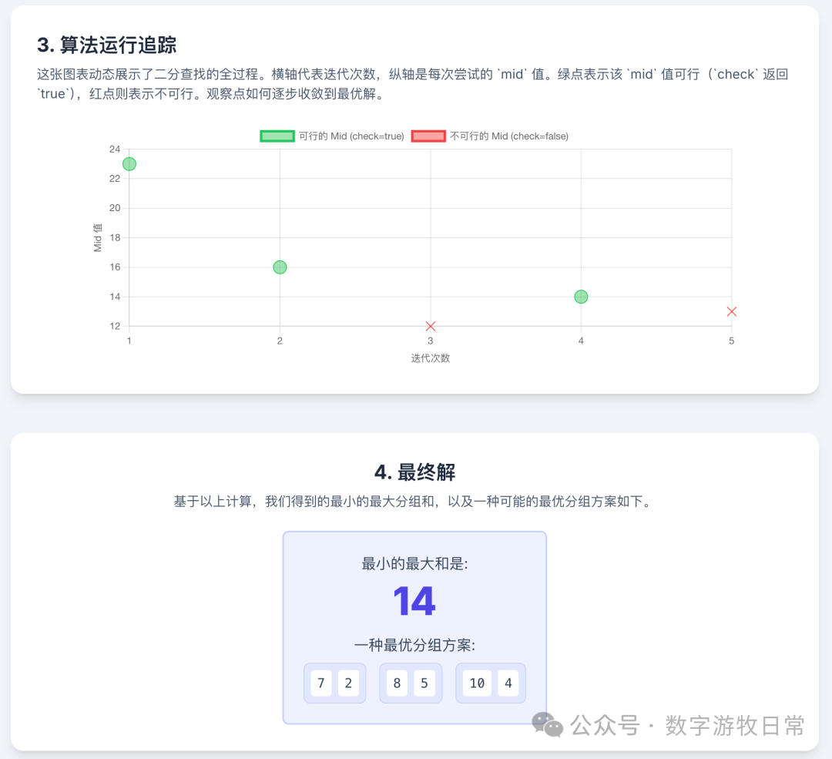
Task: Click the green dot at iteration 4
Action: (581, 297)
